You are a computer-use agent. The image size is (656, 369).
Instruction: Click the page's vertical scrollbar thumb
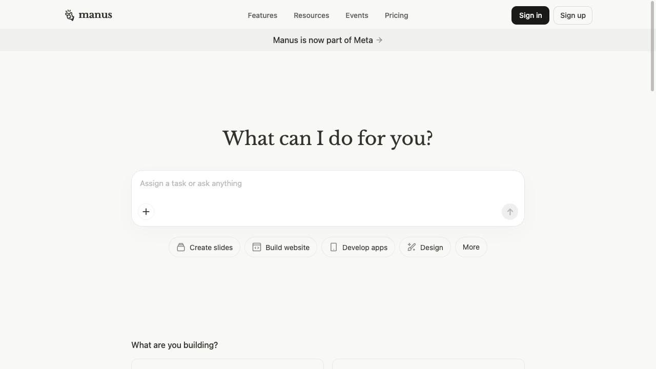(x=652, y=46)
